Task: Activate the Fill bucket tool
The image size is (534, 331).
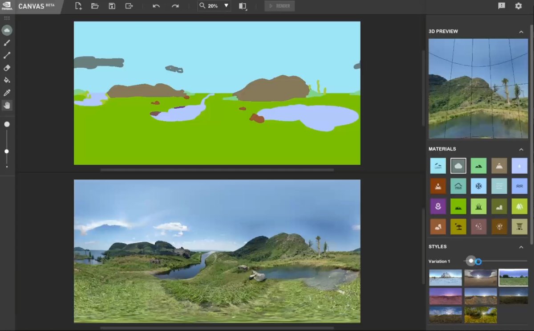Action: pyautogui.click(x=7, y=80)
